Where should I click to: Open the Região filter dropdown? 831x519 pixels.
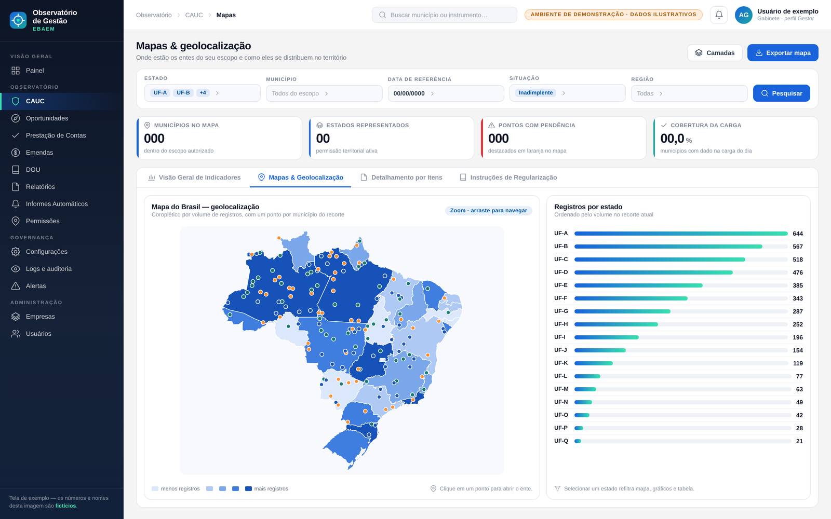pyautogui.click(x=689, y=93)
